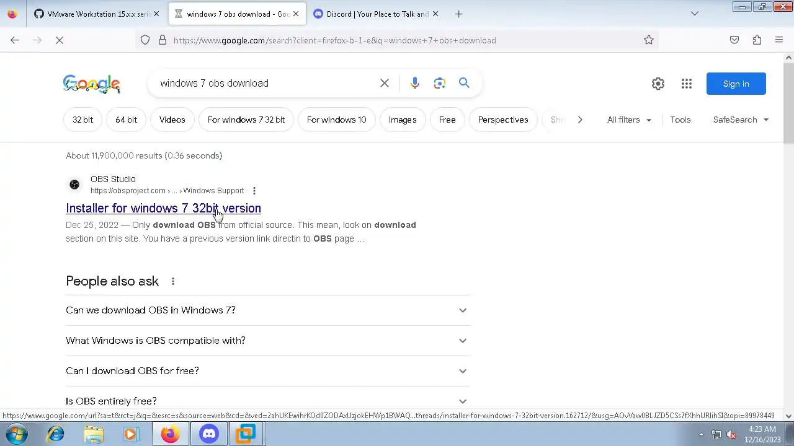This screenshot has width=794, height=446.
Task: Expand 'Can we download OBS in Windows 7?'
Action: point(268,310)
